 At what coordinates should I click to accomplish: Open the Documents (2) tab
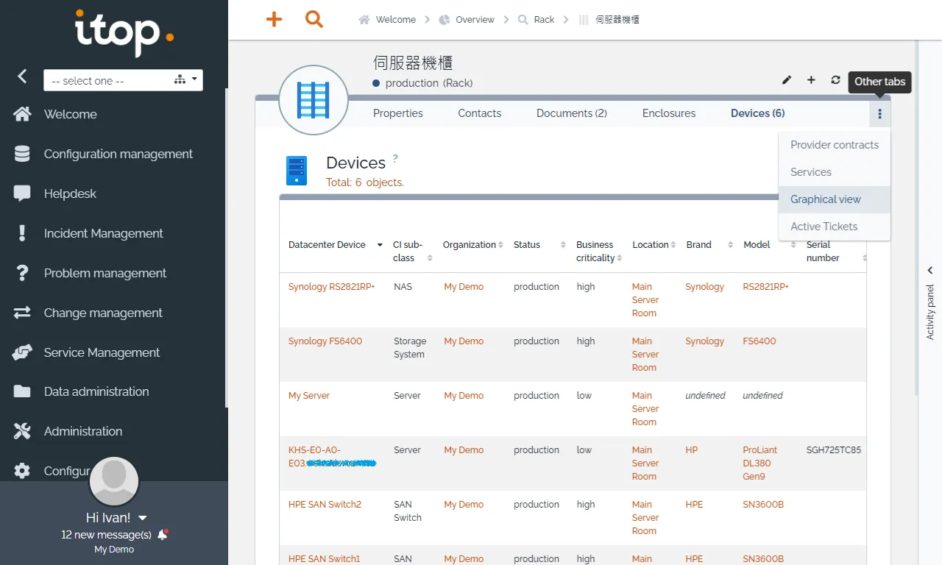pyautogui.click(x=572, y=113)
